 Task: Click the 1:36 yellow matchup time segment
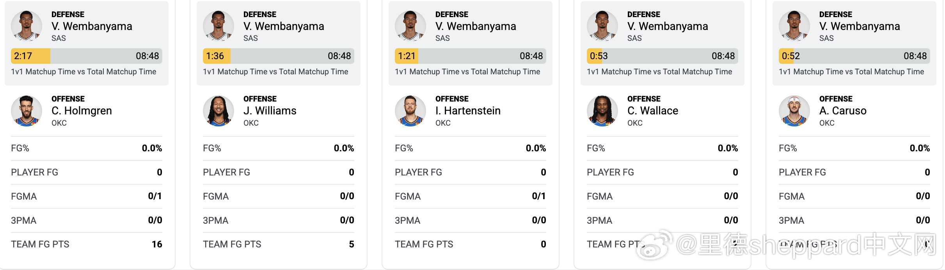217,56
